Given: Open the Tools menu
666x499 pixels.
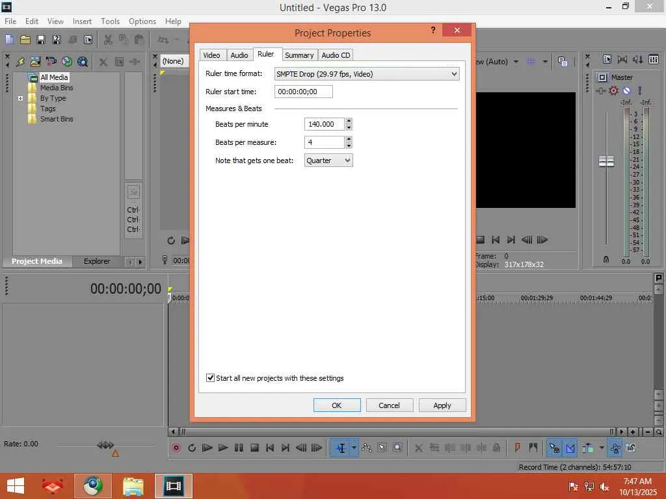Looking at the screenshot, I should (x=110, y=21).
